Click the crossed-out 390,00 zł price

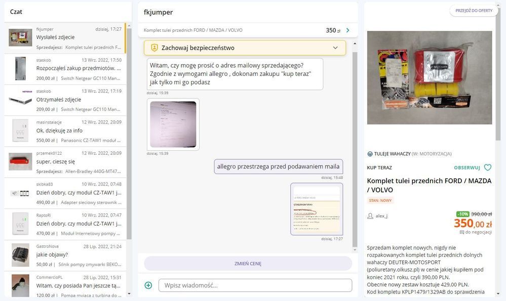coord(481,214)
